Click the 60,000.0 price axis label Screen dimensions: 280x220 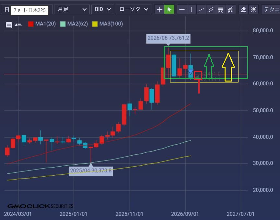(263, 83)
